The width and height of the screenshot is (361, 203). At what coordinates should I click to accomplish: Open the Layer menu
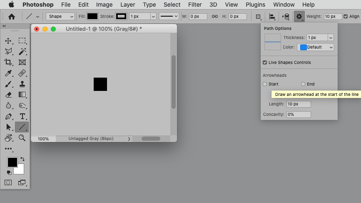(128, 5)
